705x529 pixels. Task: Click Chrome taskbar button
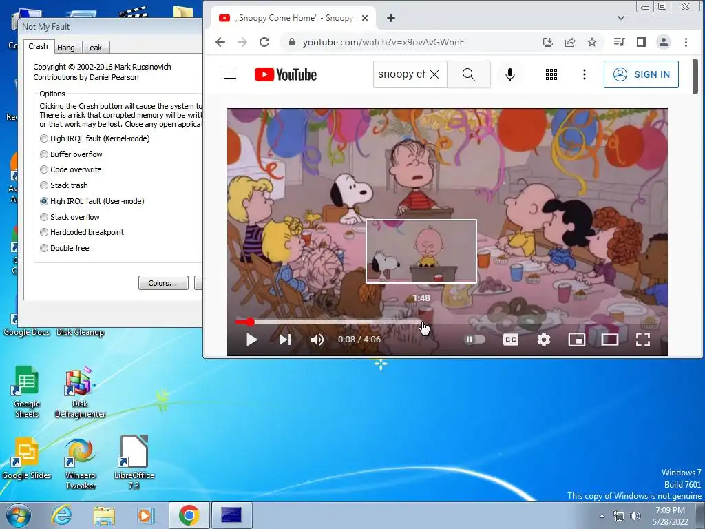189,515
